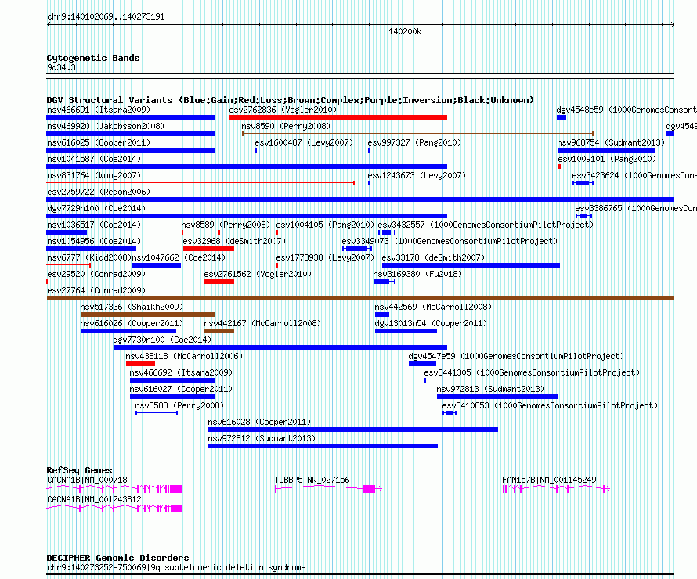Click nsv3169380 (Fu2018) label

click(417, 274)
